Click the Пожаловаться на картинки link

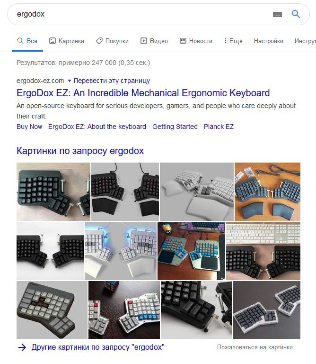coord(255,347)
